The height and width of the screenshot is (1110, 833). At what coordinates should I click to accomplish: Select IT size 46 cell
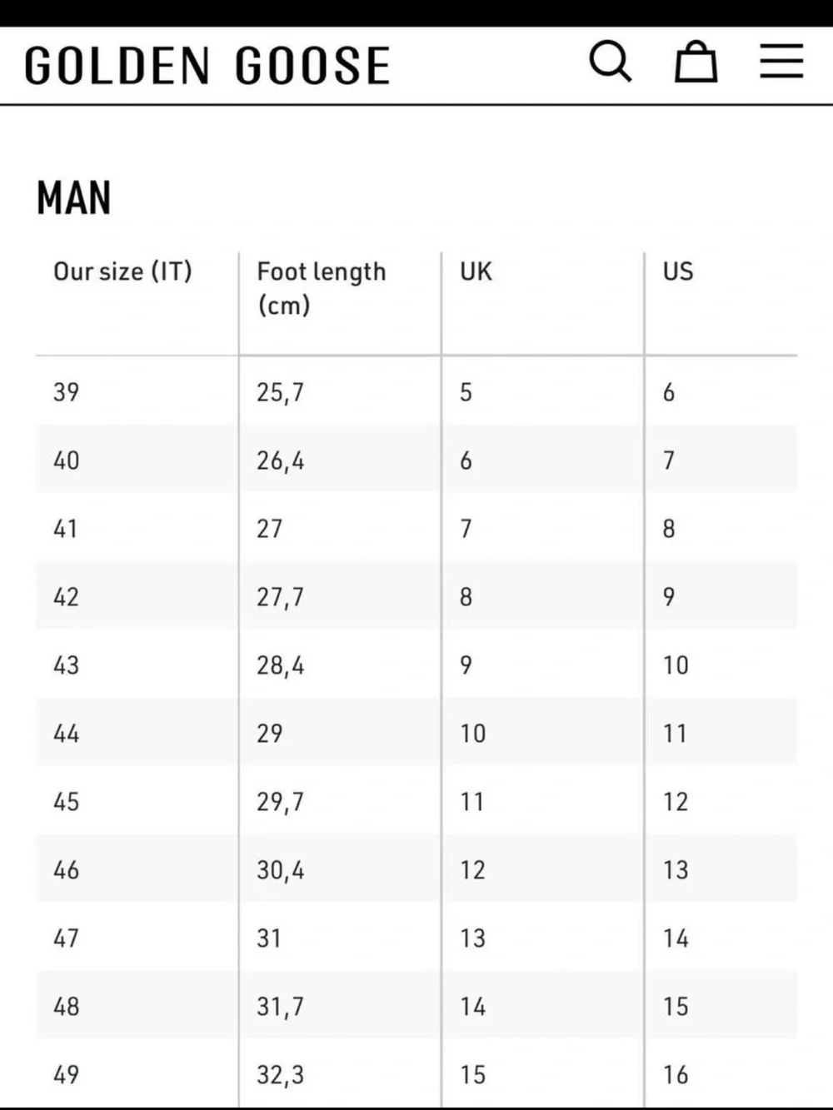click(137, 869)
